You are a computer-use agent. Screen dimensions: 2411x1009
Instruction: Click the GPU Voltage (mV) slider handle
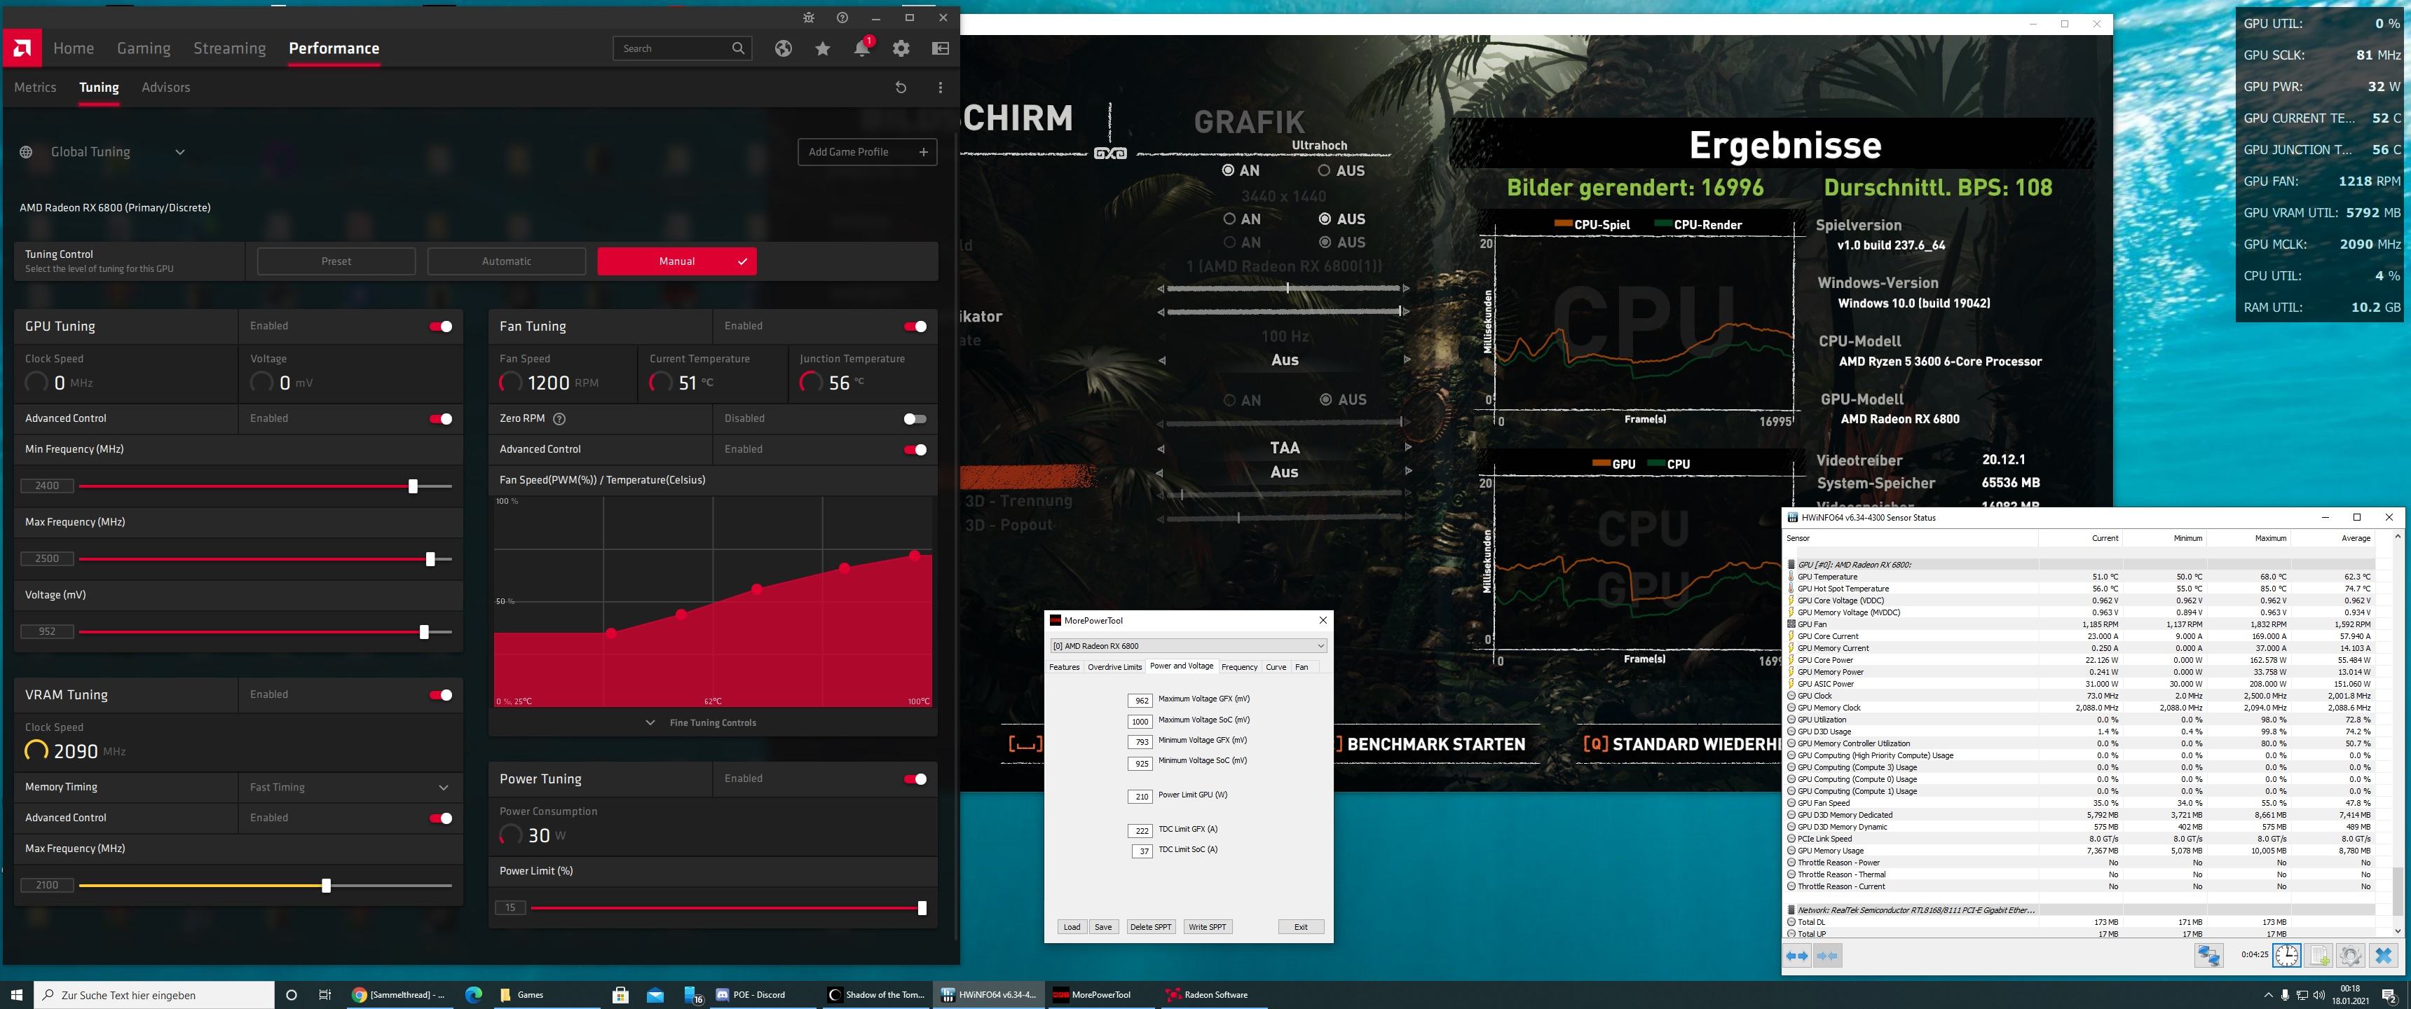pyautogui.click(x=424, y=632)
